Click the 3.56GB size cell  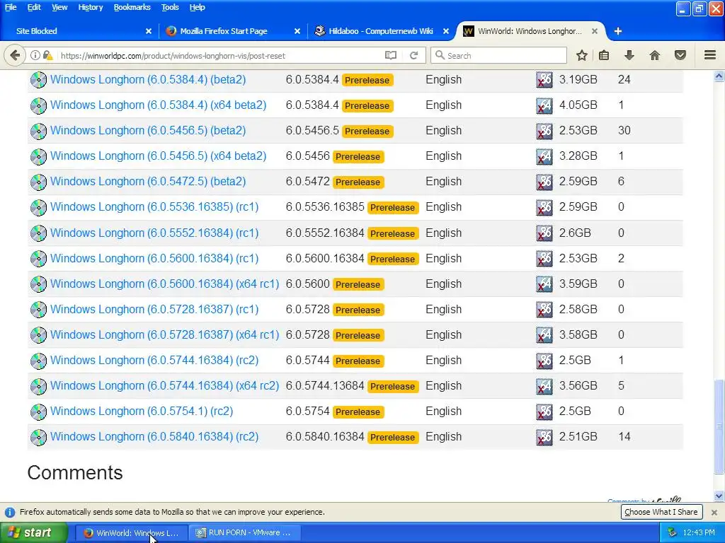pyautogui.click(x=578, y=385)
